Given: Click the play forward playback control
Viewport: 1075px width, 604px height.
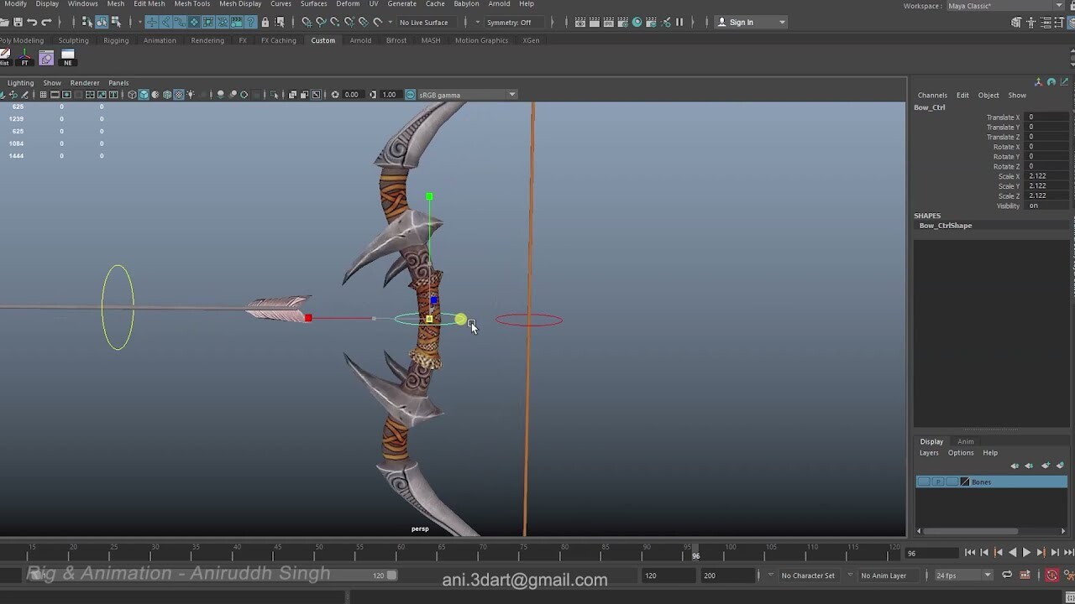Looking at the screenshot, I should (1025, 552).
